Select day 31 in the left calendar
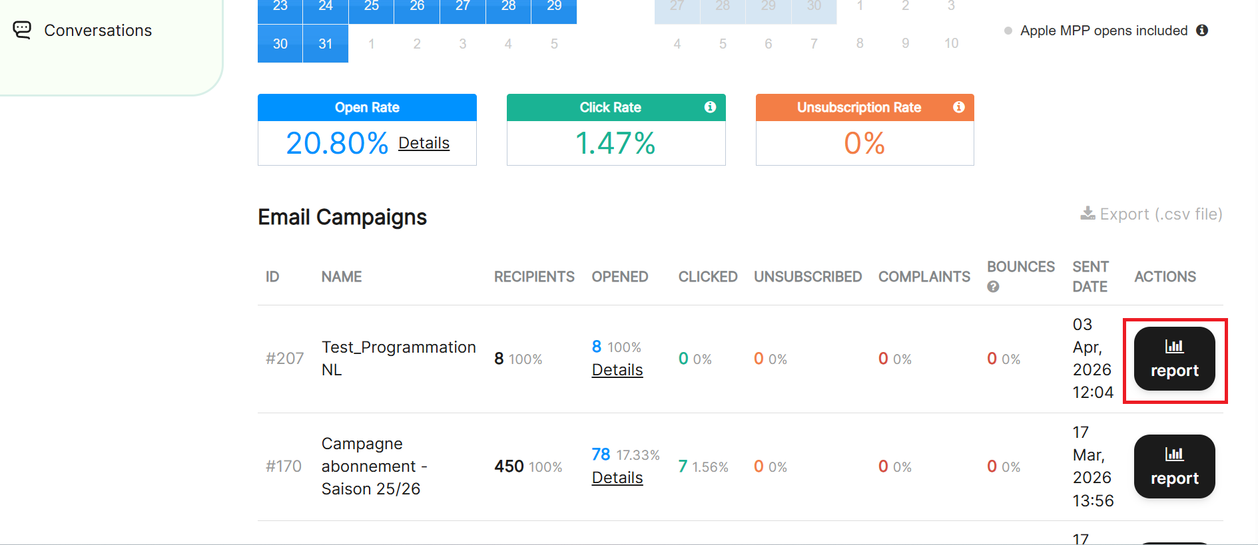 click(x=326, y=44)
